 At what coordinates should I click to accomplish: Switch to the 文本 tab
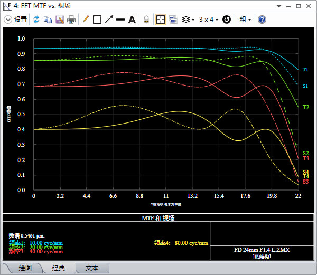[92, 268]
